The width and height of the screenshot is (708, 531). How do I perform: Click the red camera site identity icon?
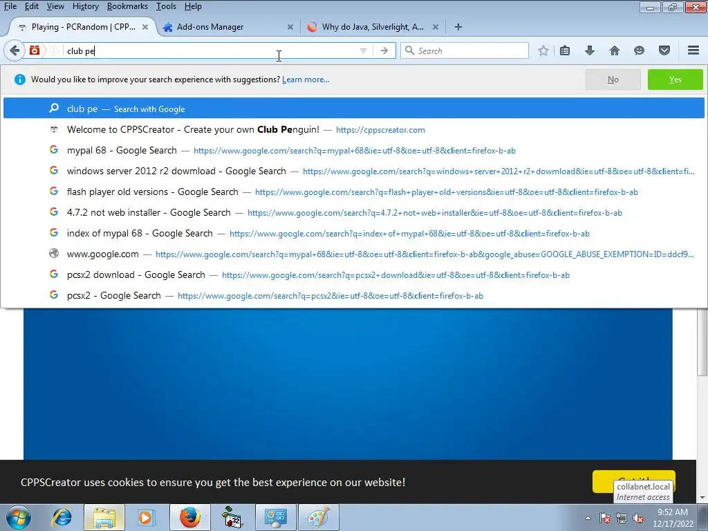point(35,50)
